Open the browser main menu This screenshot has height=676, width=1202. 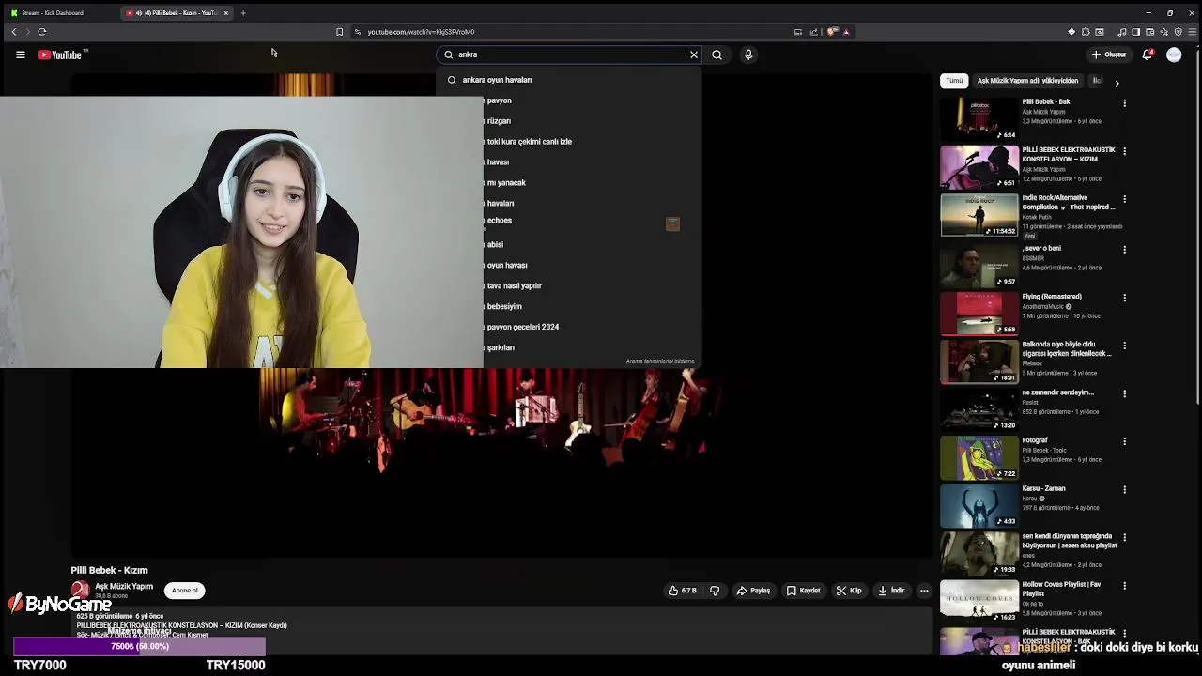(x=1192, y=32)
